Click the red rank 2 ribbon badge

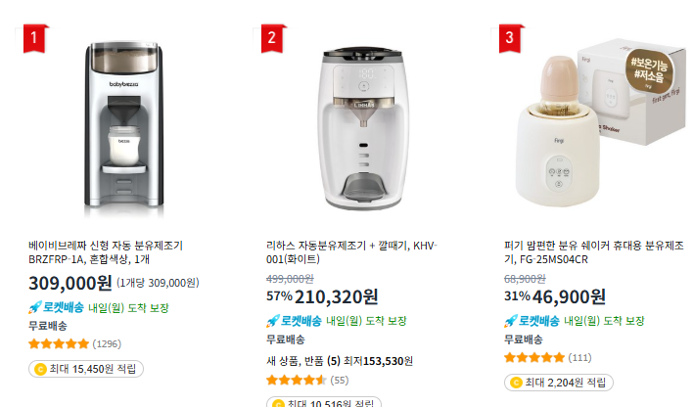[x=272, y=38]
